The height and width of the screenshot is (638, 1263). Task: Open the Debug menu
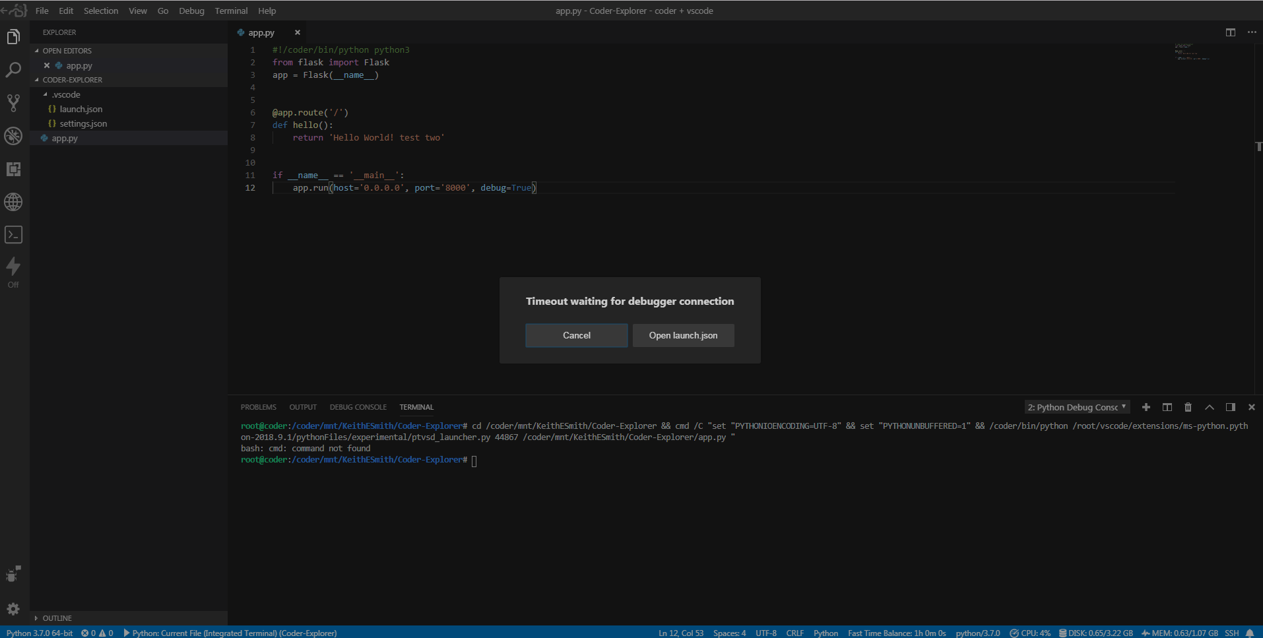(x=191, y=11)
